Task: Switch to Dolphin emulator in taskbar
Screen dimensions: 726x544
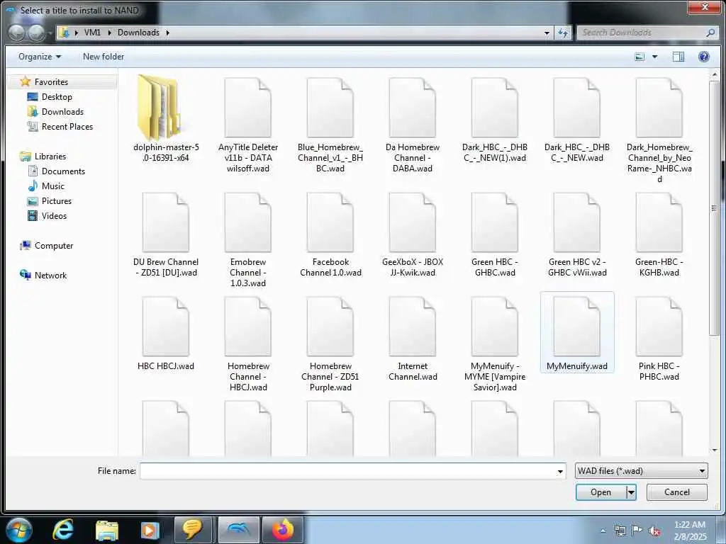Action: (238, 530)
